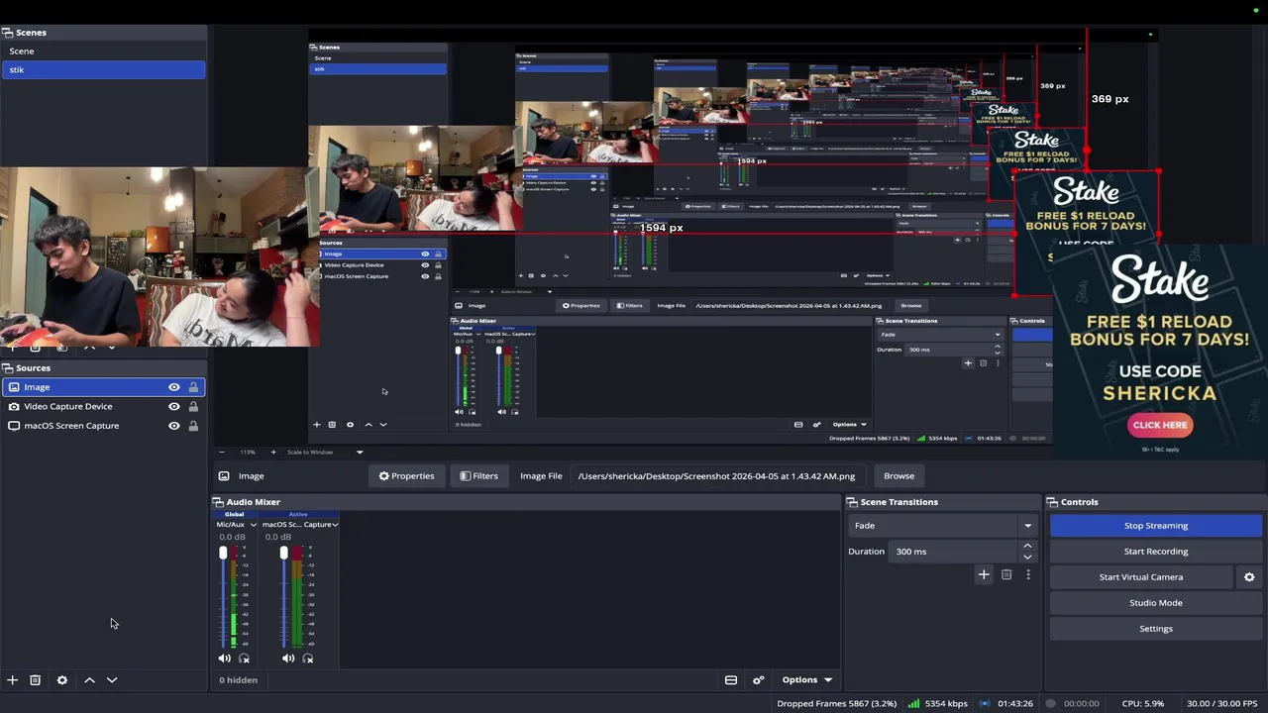Enable Studio Mode
This screenshot has width=1268, height=713.
pyautogui.click(x=1155, y=603)
